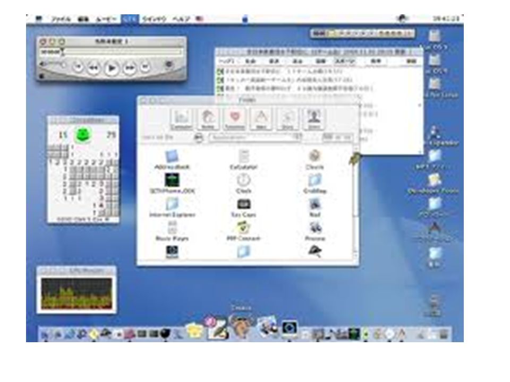Click the Finder window Back button
The image size is (510, 382).
(199, 138)
